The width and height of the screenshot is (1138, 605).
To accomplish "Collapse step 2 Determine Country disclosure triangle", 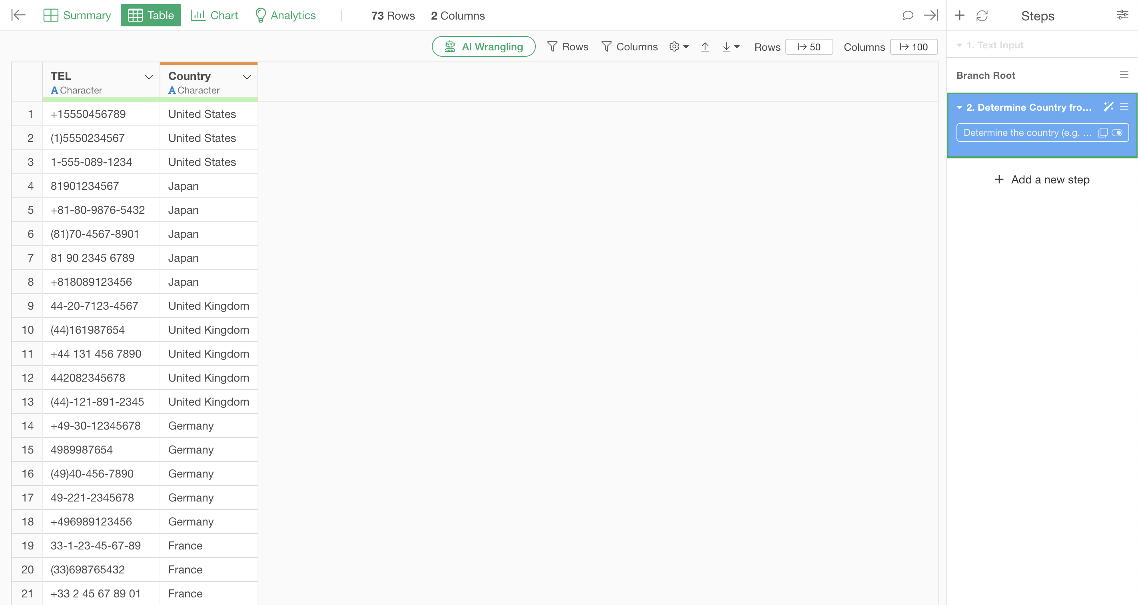I will coord(959,107).
